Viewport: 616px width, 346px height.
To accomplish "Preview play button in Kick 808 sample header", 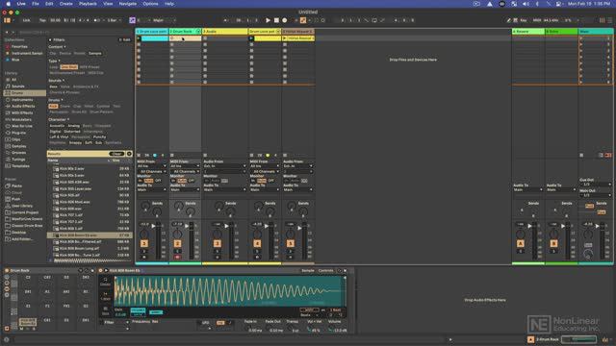I will (x=106, y=271).
